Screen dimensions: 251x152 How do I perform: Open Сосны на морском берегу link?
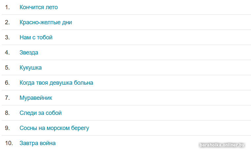tap(54, 128)
